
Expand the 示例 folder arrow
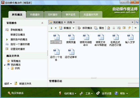pos(8,68)
